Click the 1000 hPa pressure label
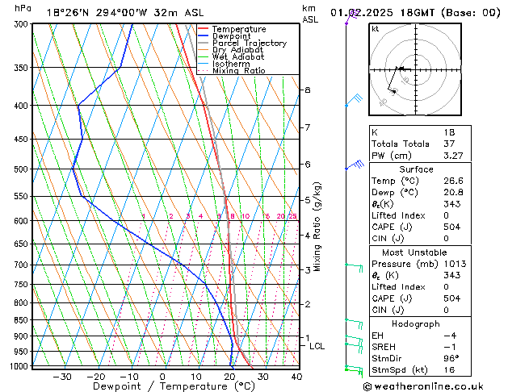This screenshot has width=508, height=392. [x=20, y=366]
